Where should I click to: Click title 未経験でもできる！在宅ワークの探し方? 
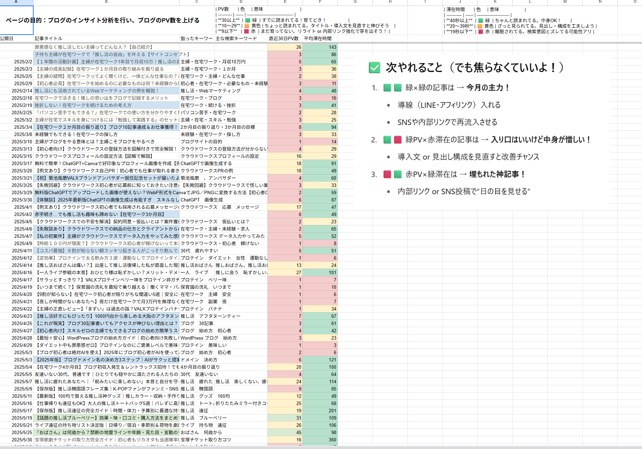pos(106,134)
